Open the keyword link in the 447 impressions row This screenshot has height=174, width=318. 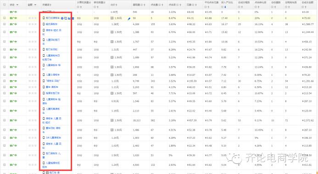tap(51, 49)
